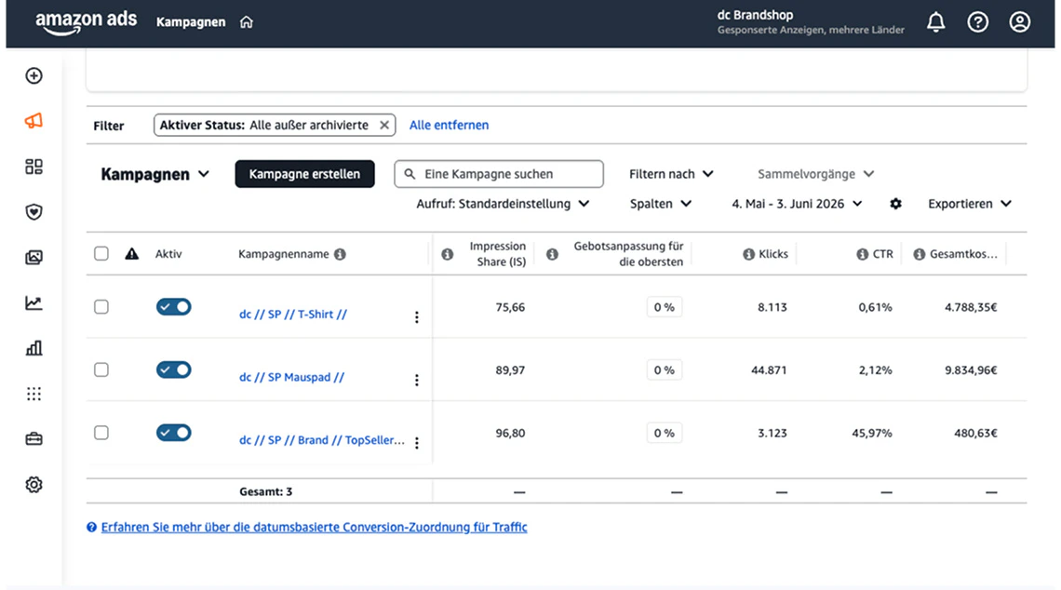Open Aufruf: Standardeinstellung dropdown

coord(503,204)
